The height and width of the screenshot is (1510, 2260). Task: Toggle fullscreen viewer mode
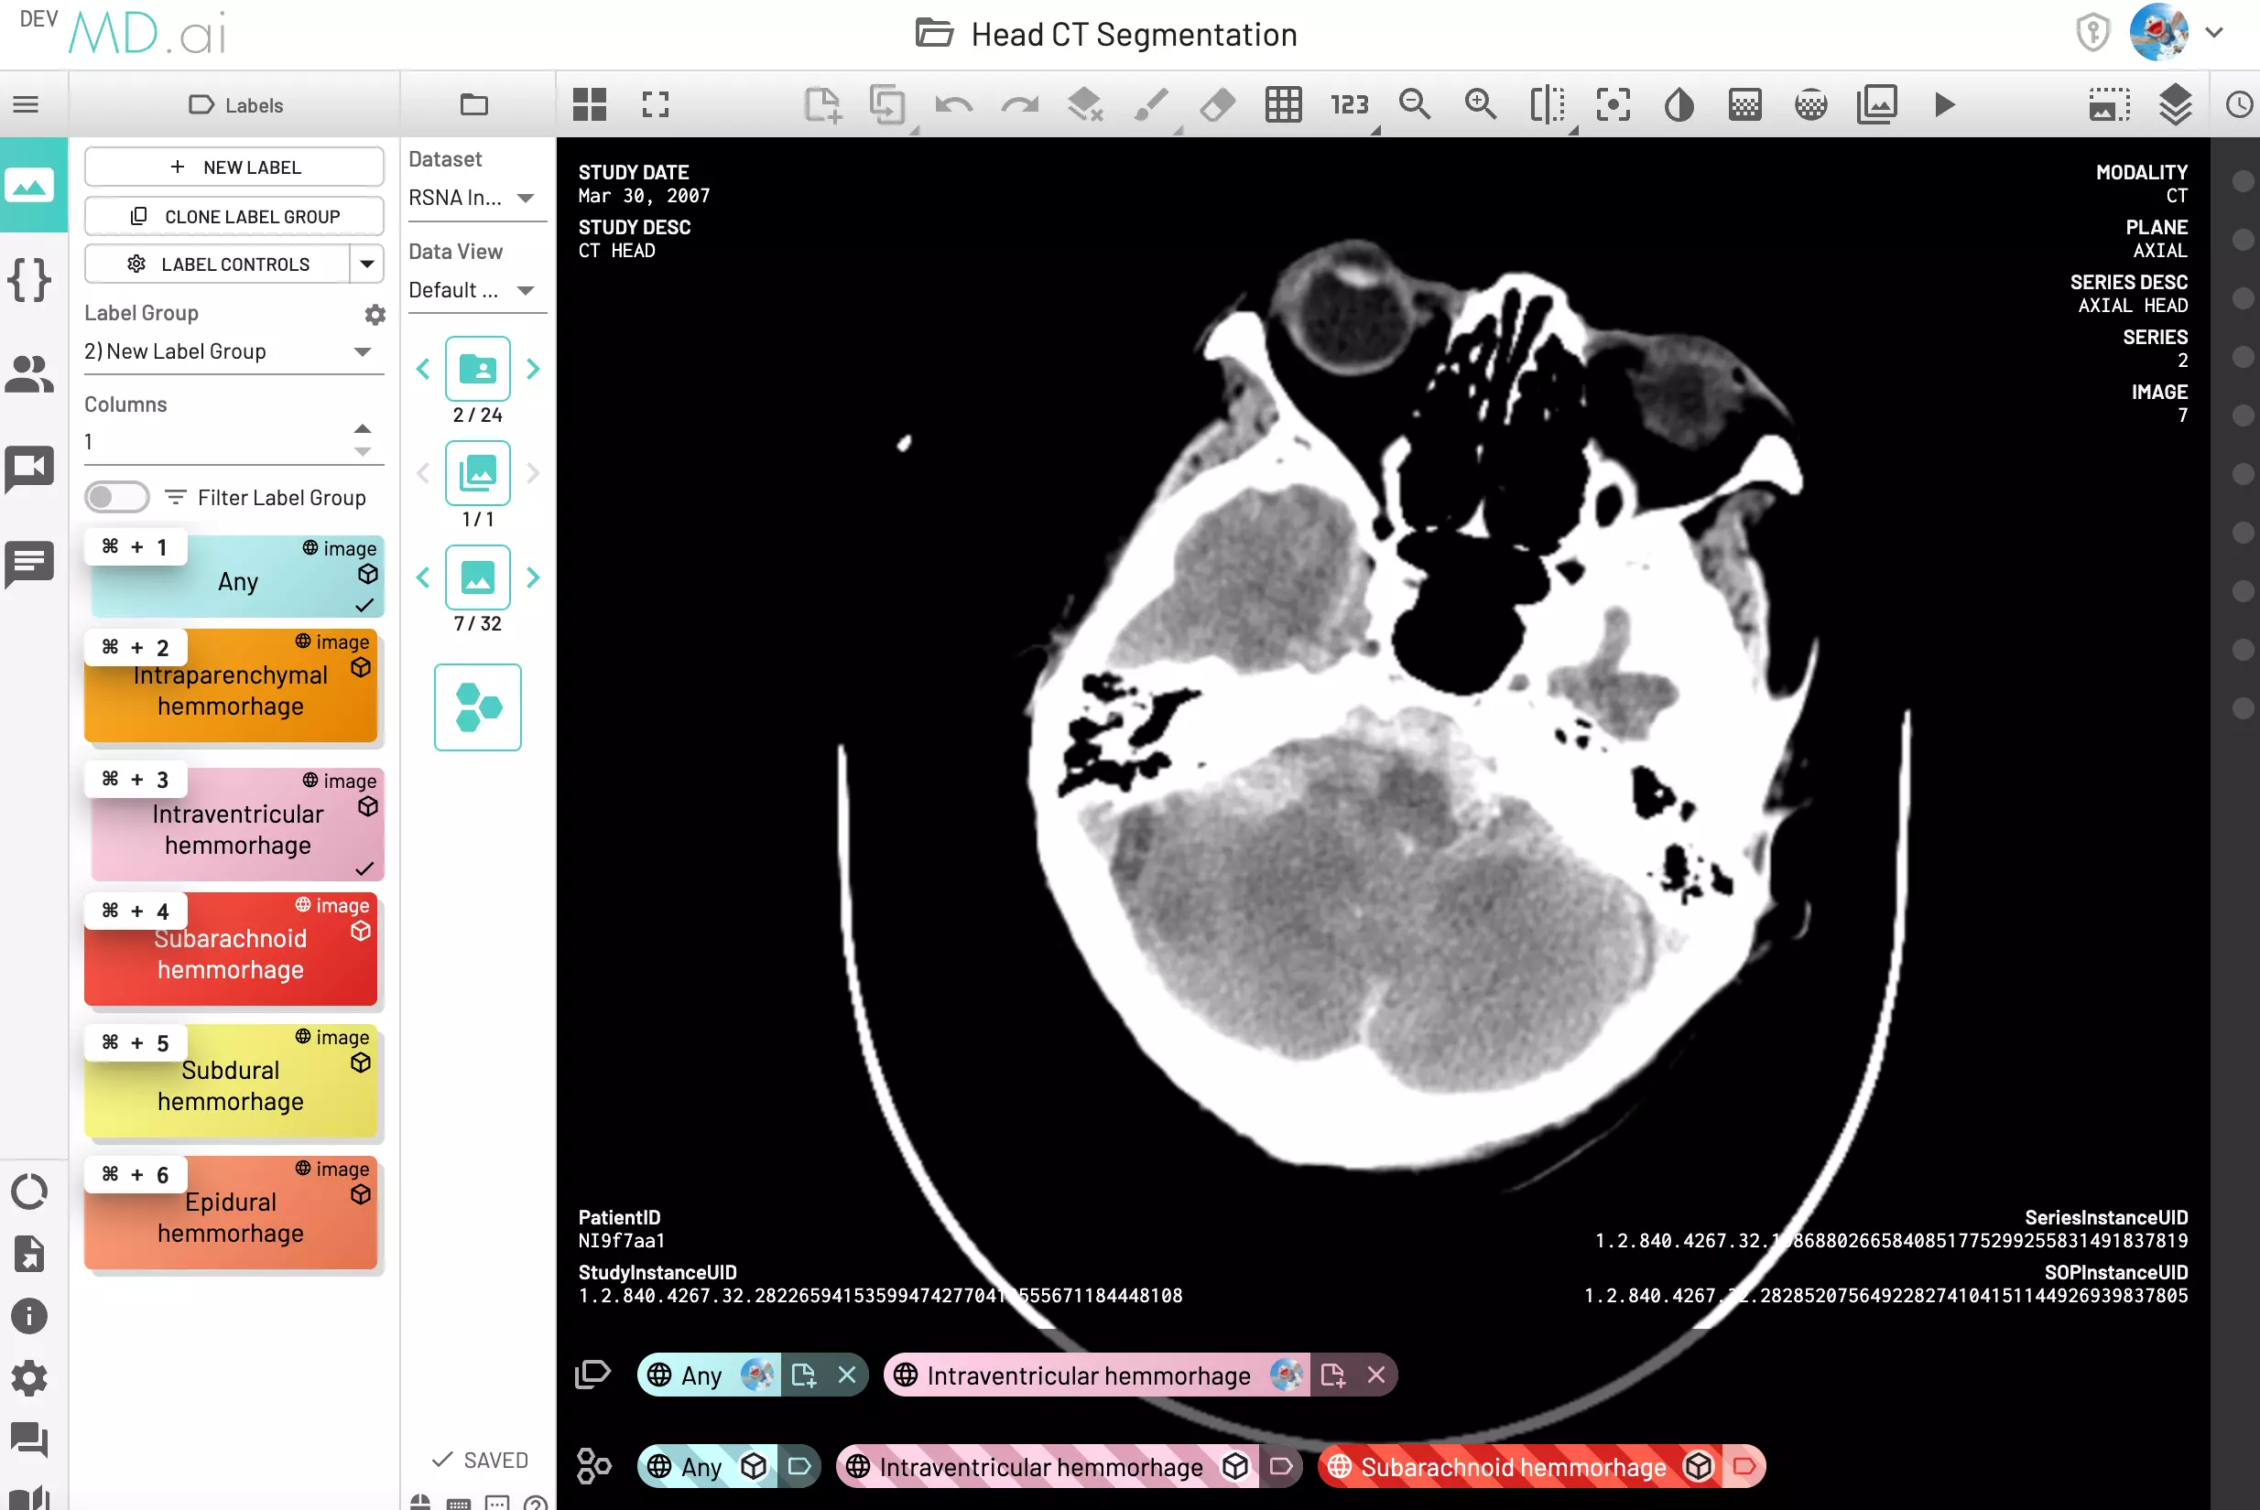click(655, 104)
